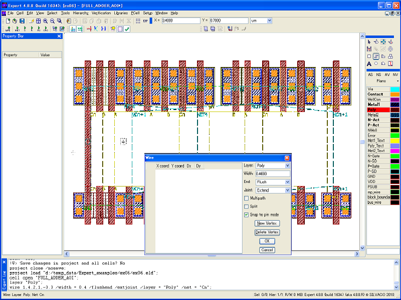Tick the Split checkbox
401x300 pixels.
click(246, 206)
